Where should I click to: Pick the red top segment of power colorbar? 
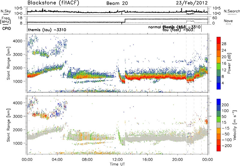tap(219, 40)
